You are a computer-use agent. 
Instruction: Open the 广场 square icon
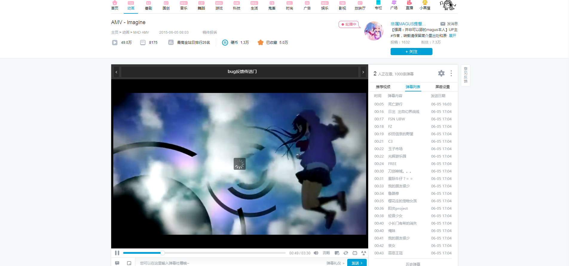pyautogui.click(x=394, y=3)
